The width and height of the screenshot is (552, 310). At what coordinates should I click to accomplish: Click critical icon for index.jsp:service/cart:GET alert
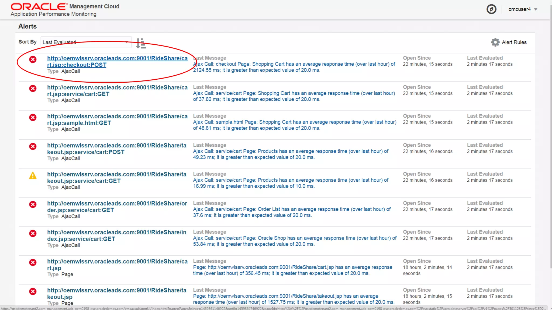tap(33, 234)
